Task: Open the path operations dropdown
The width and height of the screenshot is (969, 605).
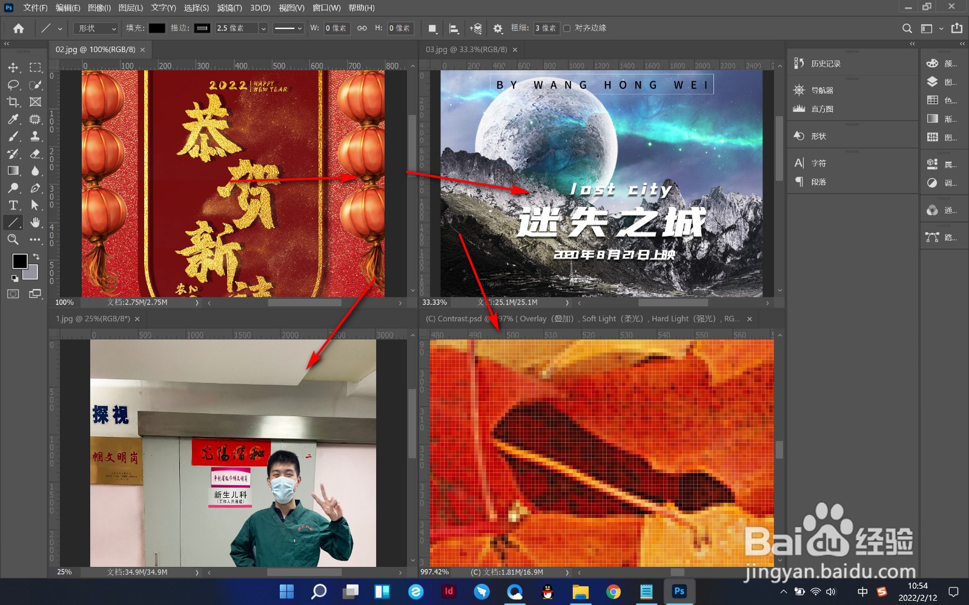Action: coord(432,28)
